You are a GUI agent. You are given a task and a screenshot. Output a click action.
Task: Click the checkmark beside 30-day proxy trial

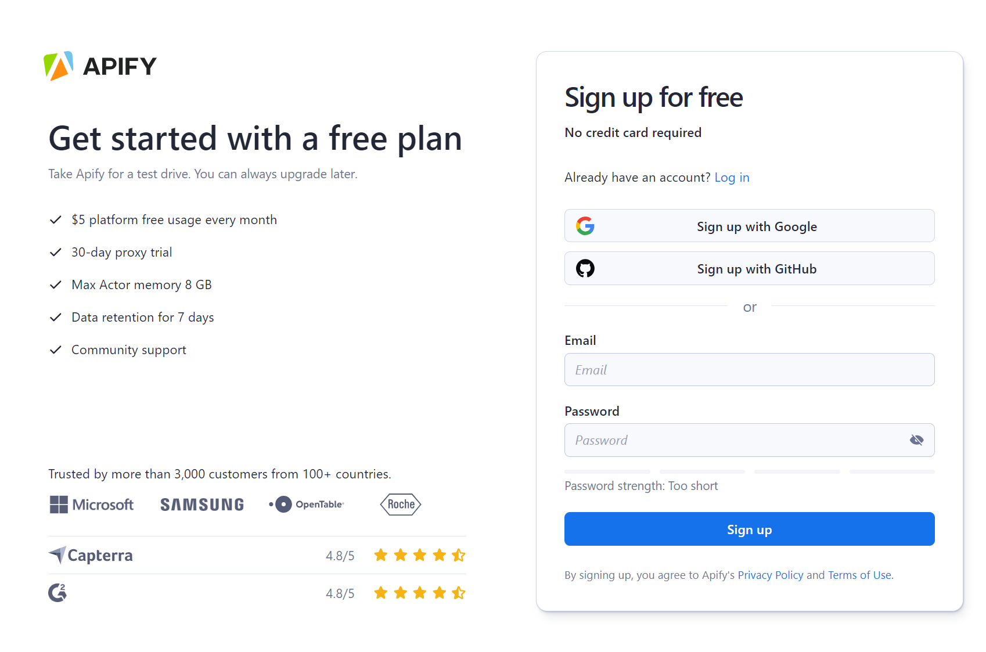coord(55,252)
